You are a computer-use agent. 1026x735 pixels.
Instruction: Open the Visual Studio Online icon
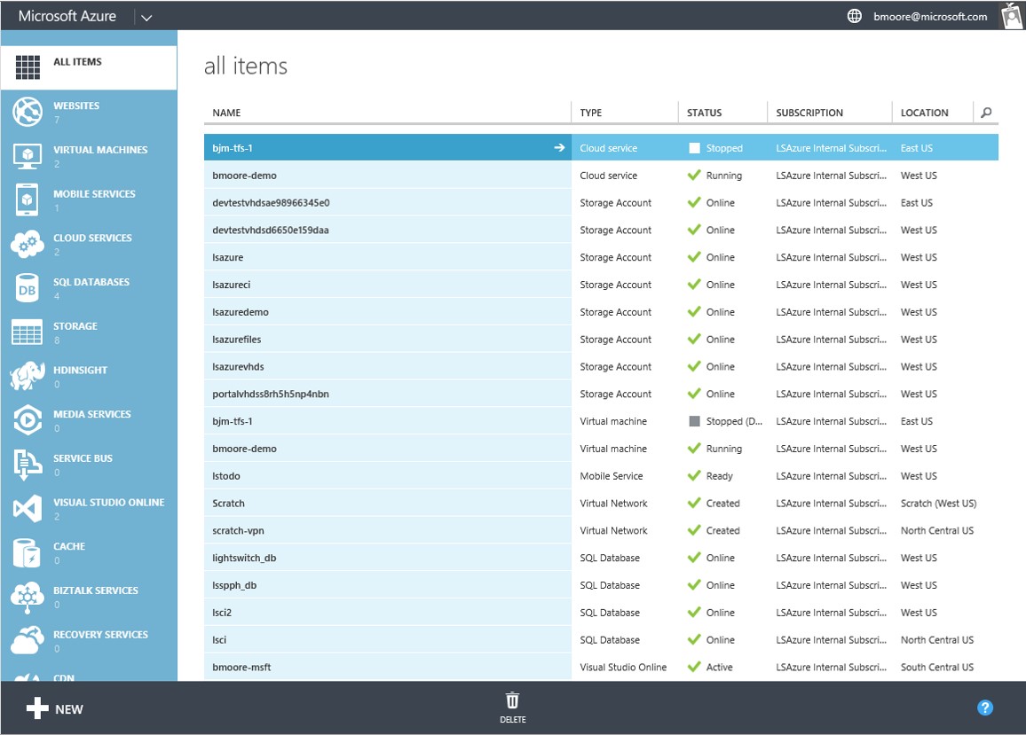[x=28, y=509]
